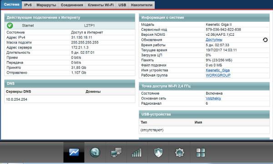Switch to Клиенты Wi-Fi tab
Viewport: 273px width, 164px height.
click(101, 5)
